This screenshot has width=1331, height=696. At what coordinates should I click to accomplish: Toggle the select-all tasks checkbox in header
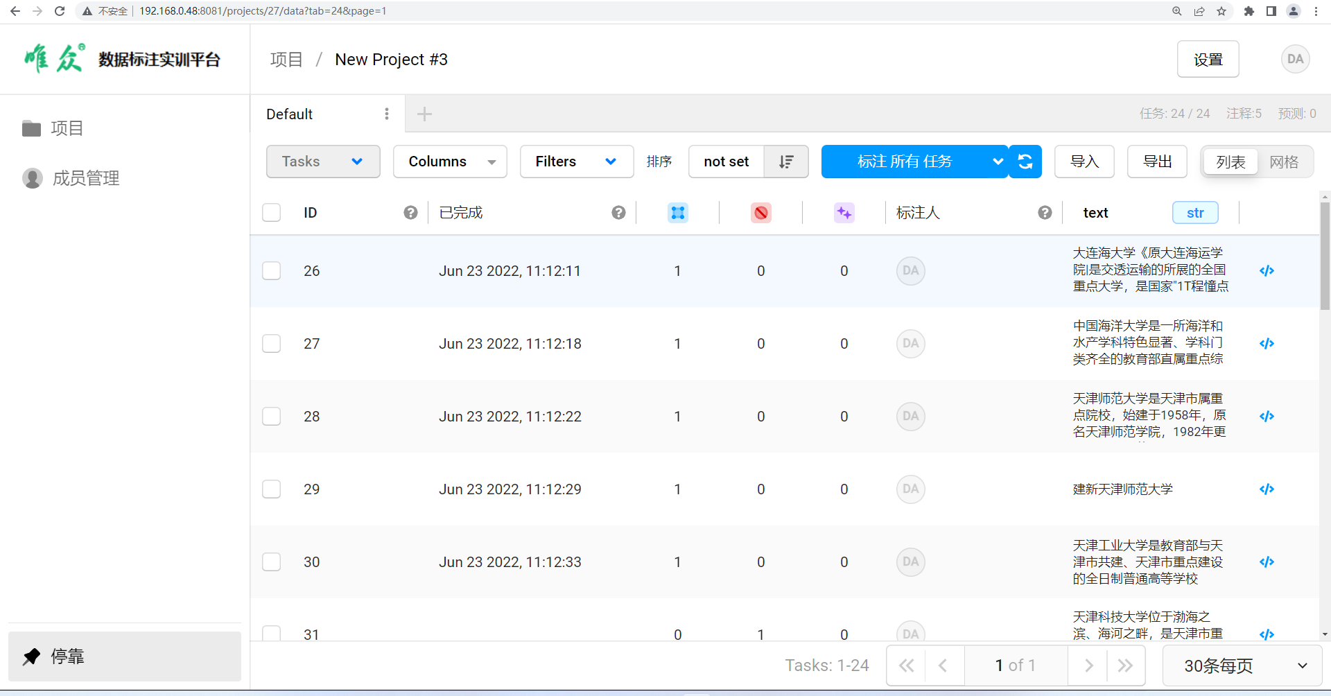click(272, 213)
